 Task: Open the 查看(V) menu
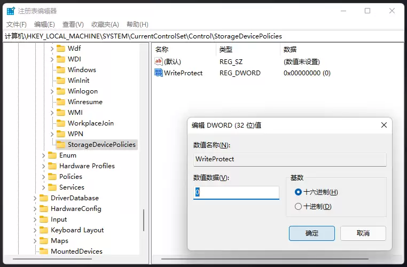click(x=73, y=25)
